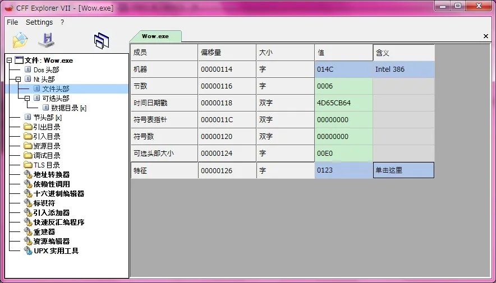This screenshot has height=283, width=496.
Task: Click the 0123 characteristics value
Action: [x=343, y=170]
